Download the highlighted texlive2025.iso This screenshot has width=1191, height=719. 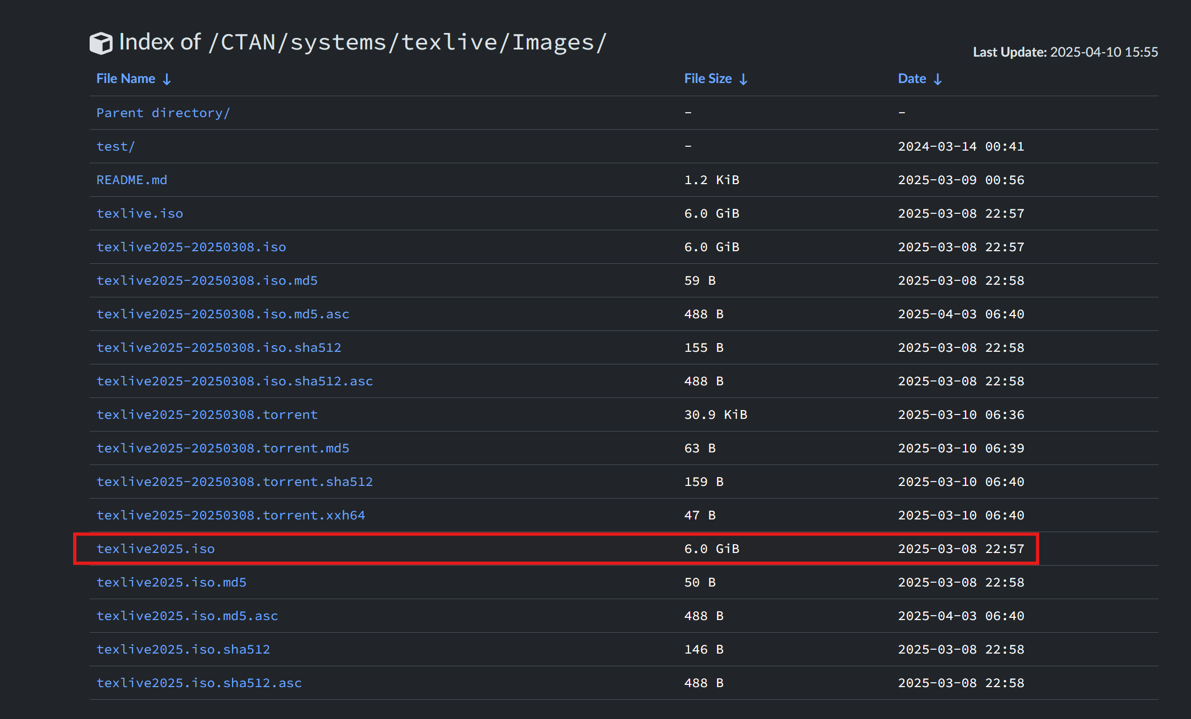point(156,549)
